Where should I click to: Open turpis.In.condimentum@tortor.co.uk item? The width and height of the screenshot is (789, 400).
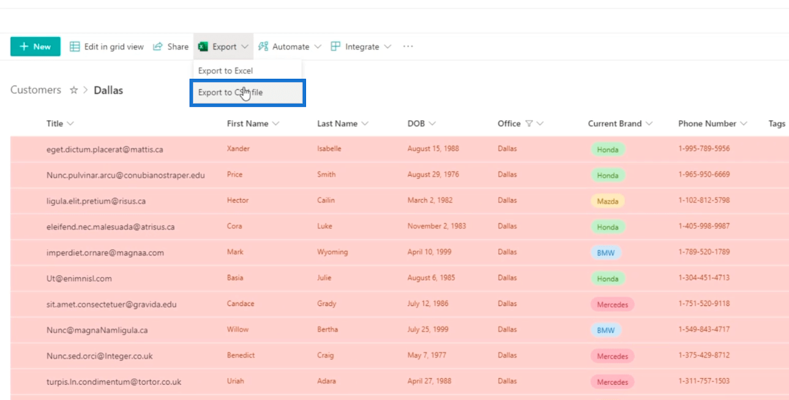(x=114, y=382)
